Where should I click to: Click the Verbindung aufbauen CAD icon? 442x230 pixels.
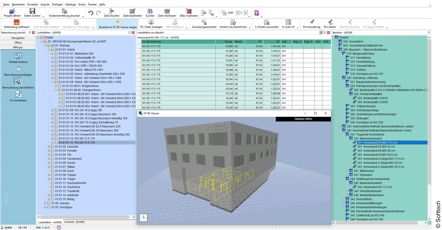pos(16,23)
